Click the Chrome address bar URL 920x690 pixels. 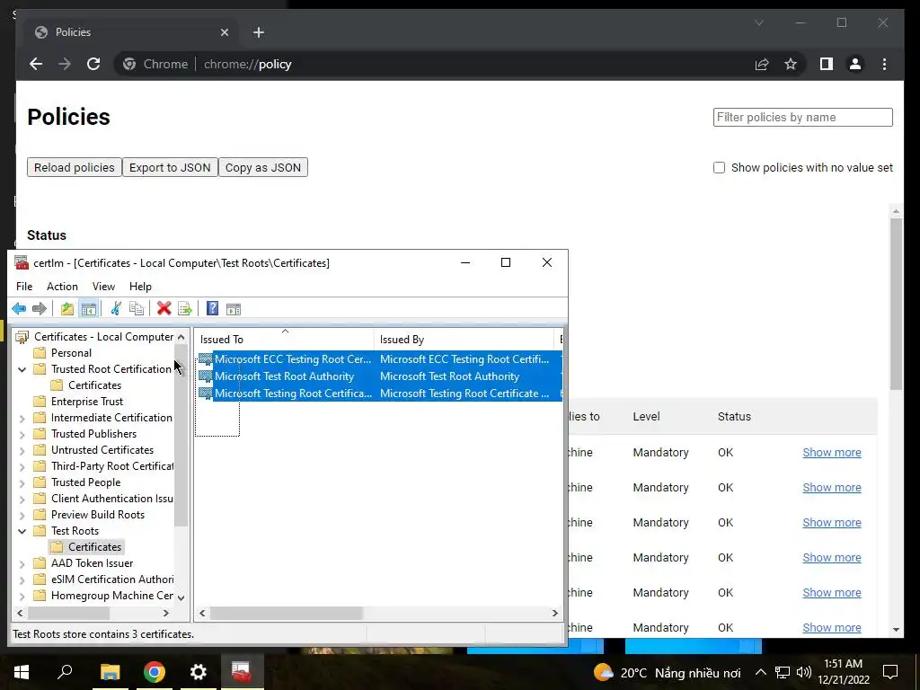click(247, 64)
